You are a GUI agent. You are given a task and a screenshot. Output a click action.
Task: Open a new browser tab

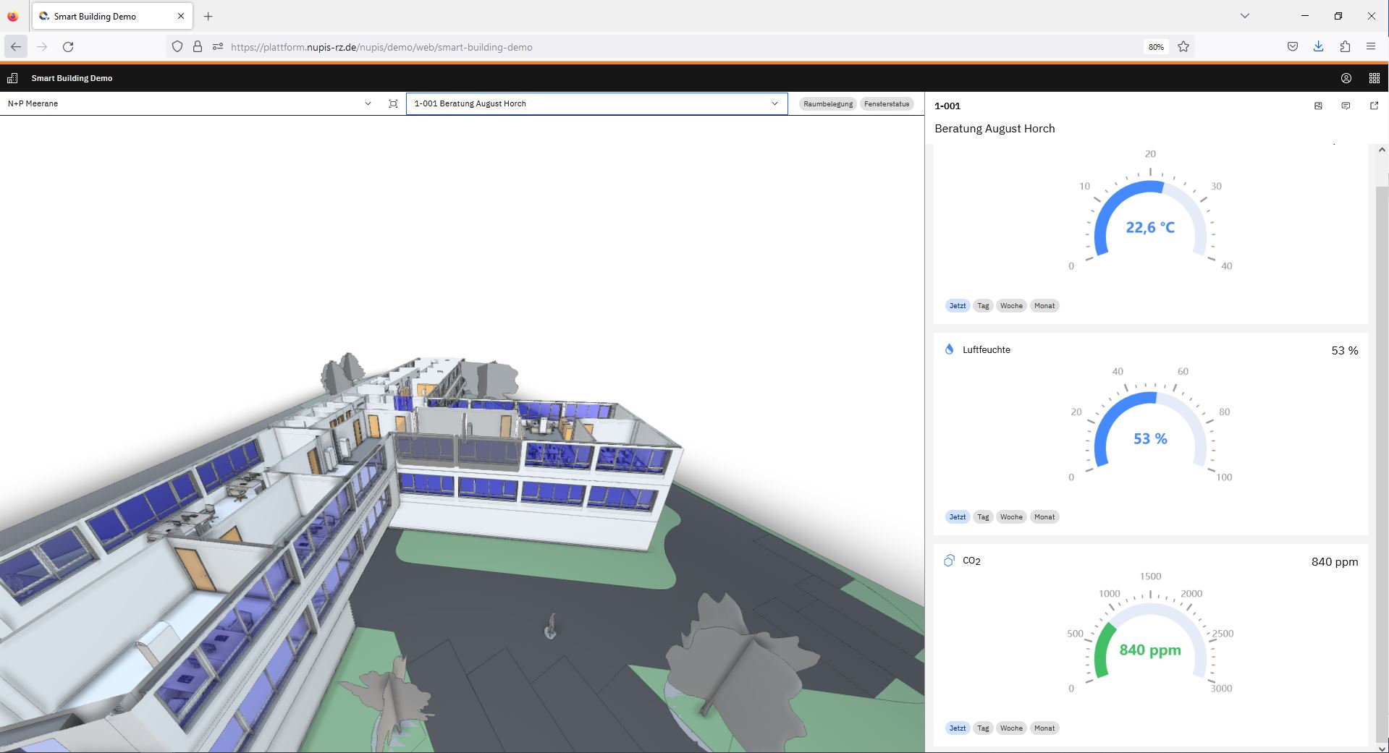point(208,16)
